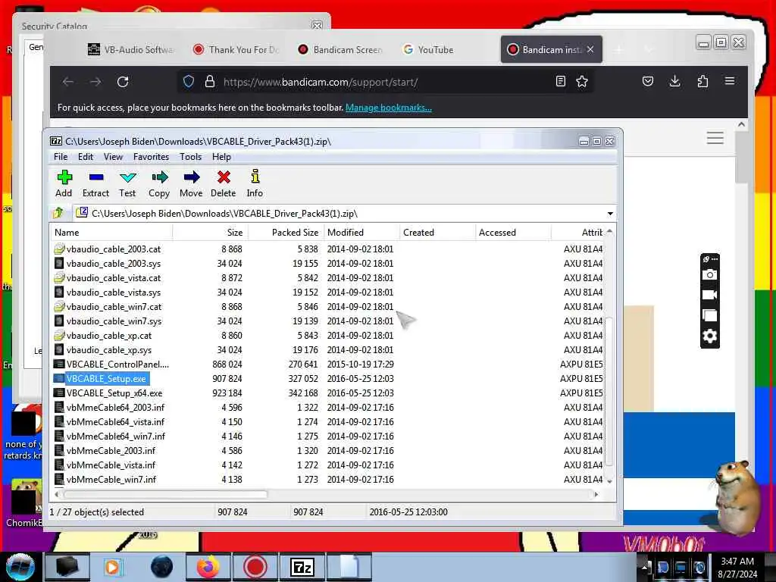Click the Move toolbar icon
Screen dimensions: 776x582
(191, 177)
